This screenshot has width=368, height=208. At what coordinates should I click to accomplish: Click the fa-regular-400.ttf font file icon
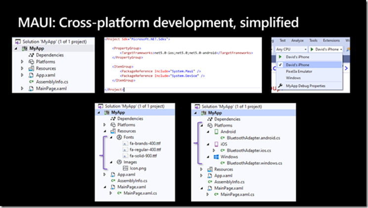point(125,150)
